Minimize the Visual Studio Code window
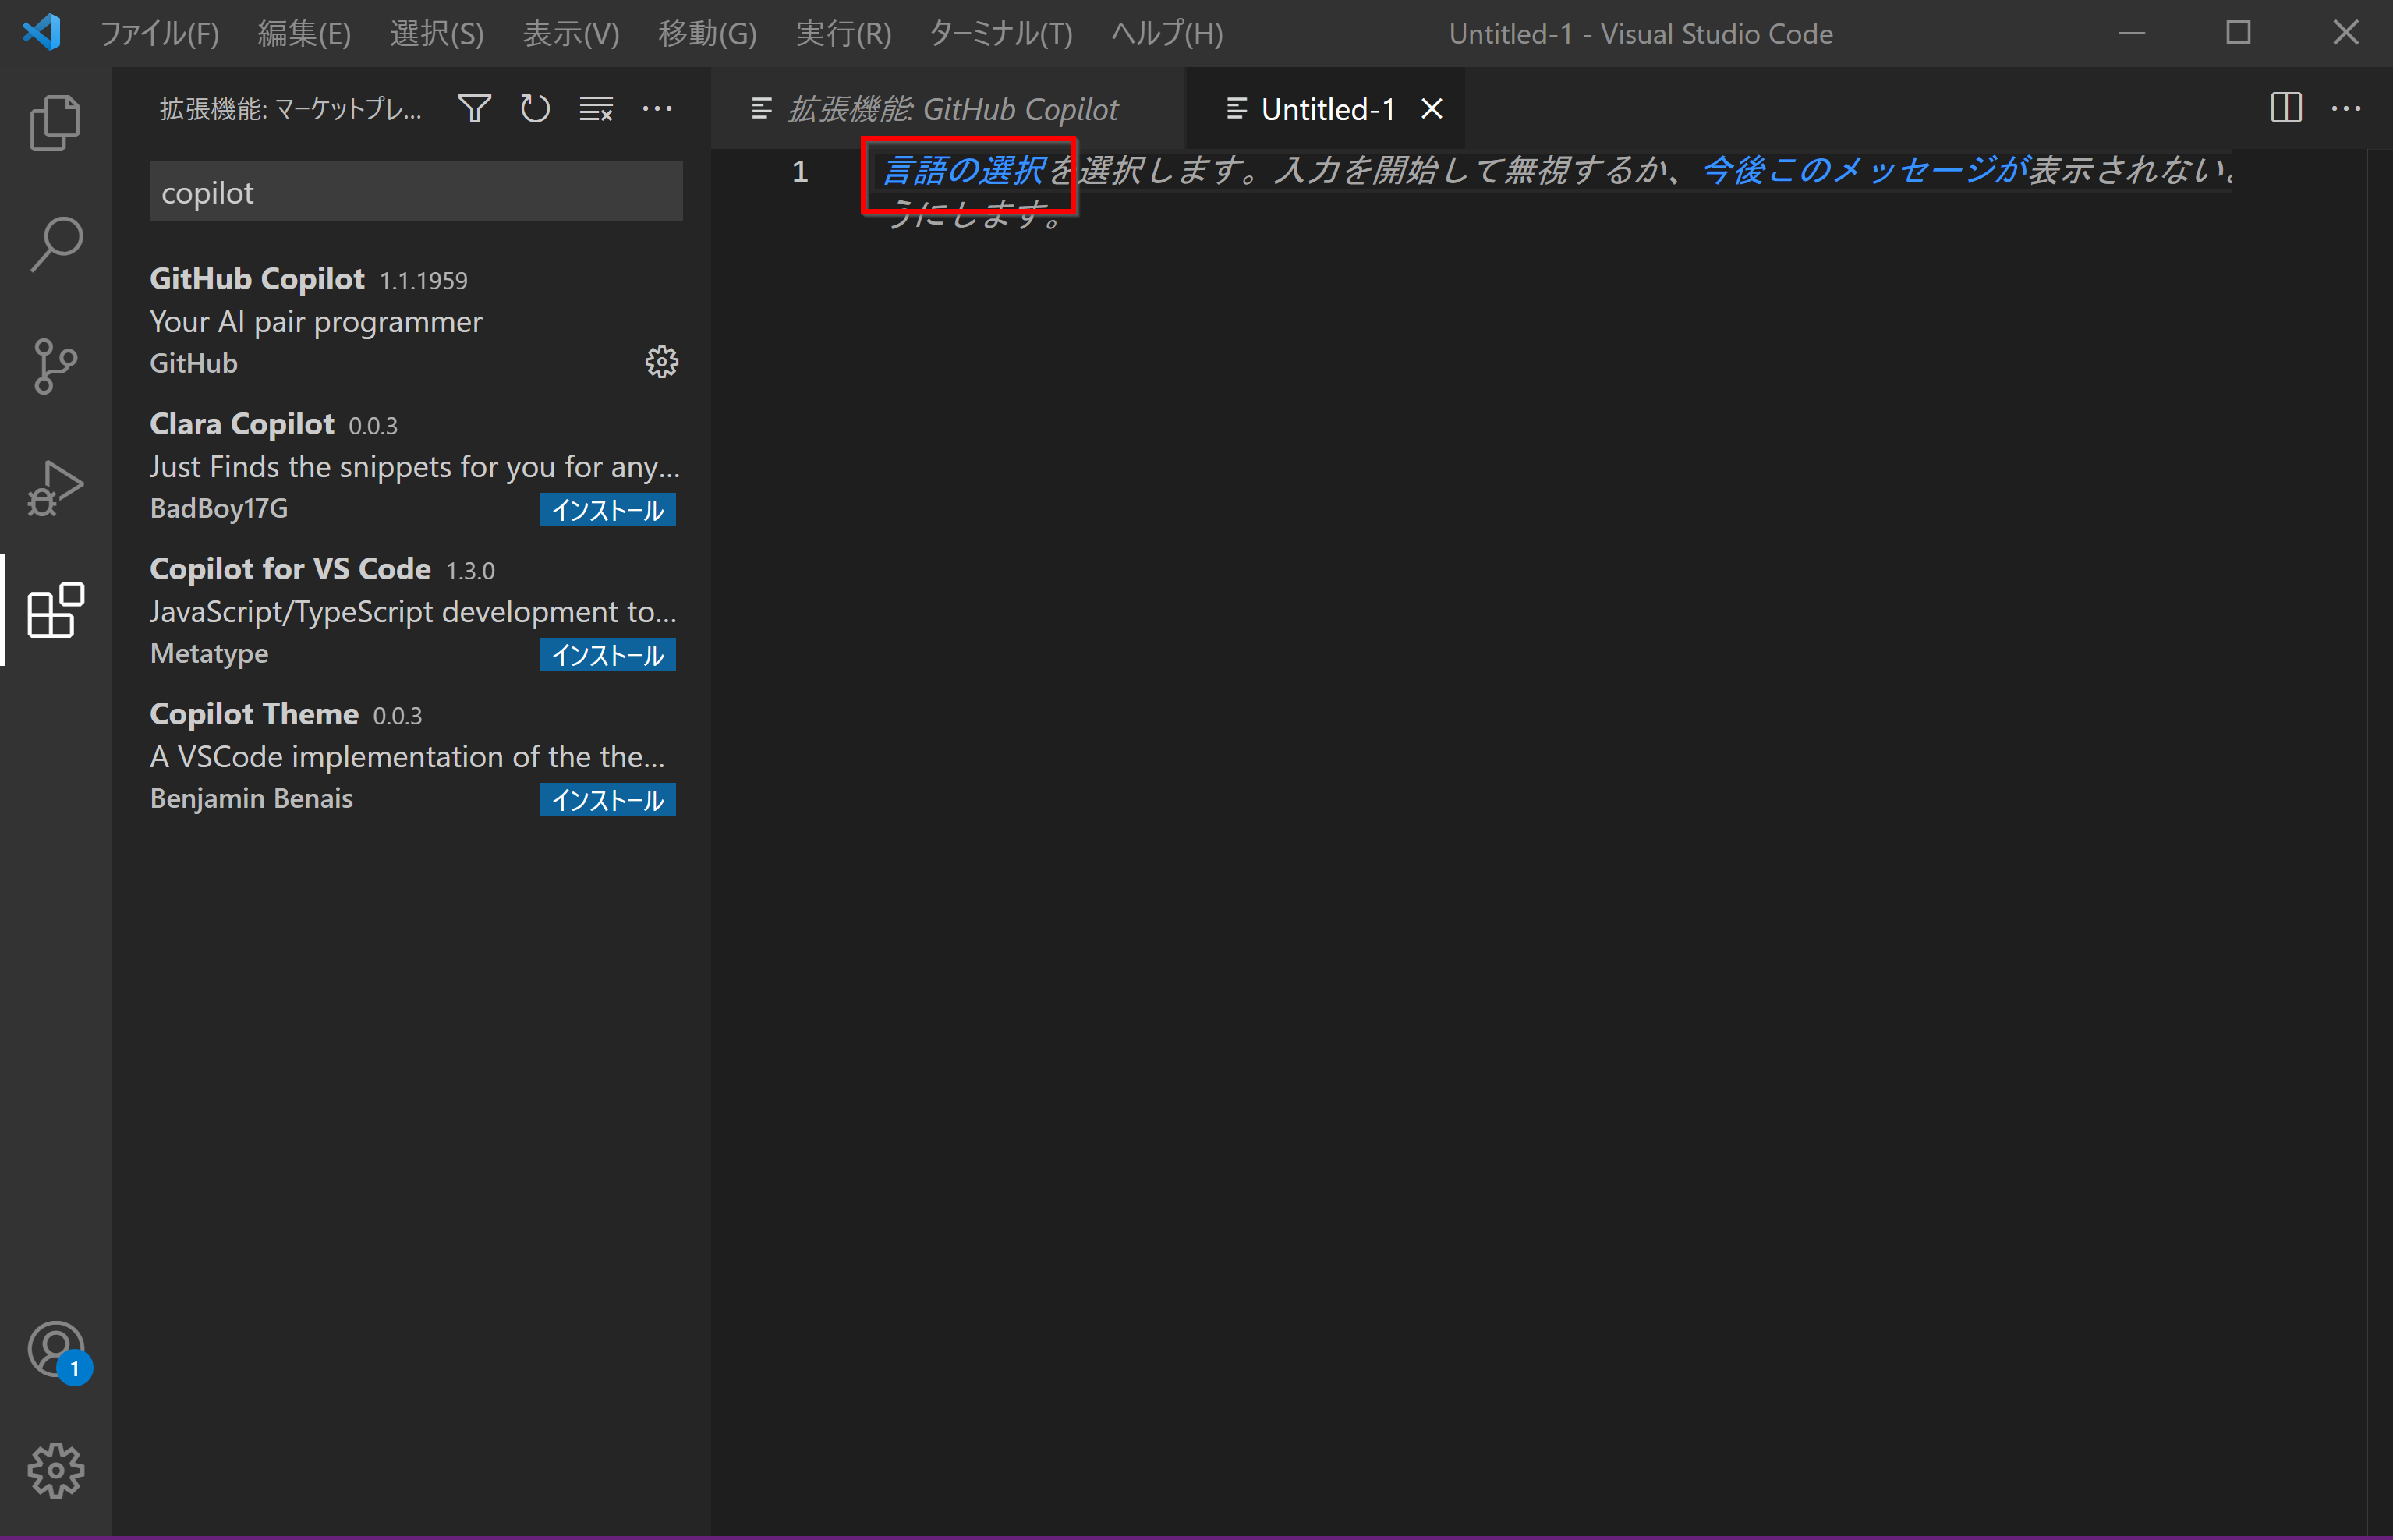2393x1540 pixels. point(2132,33)
